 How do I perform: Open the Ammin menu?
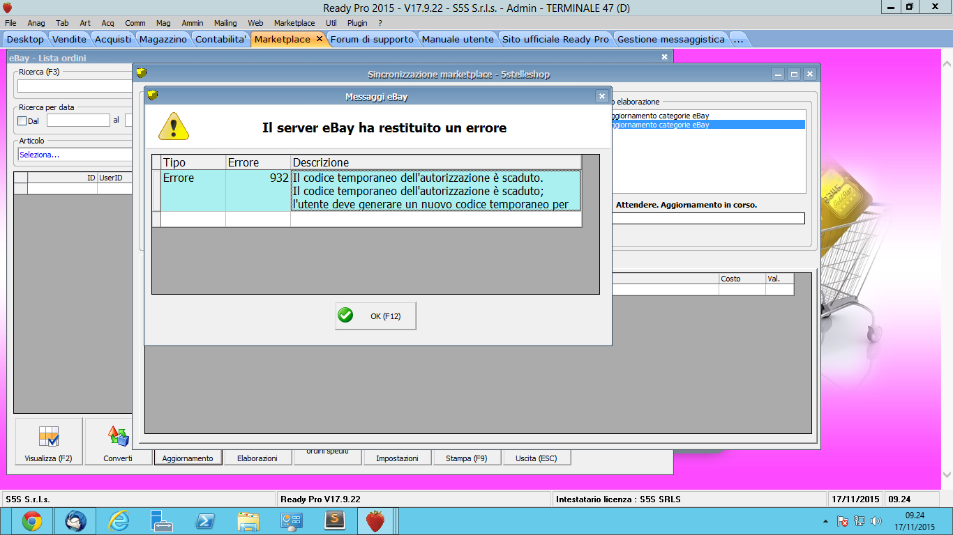(x=193, y=23)
